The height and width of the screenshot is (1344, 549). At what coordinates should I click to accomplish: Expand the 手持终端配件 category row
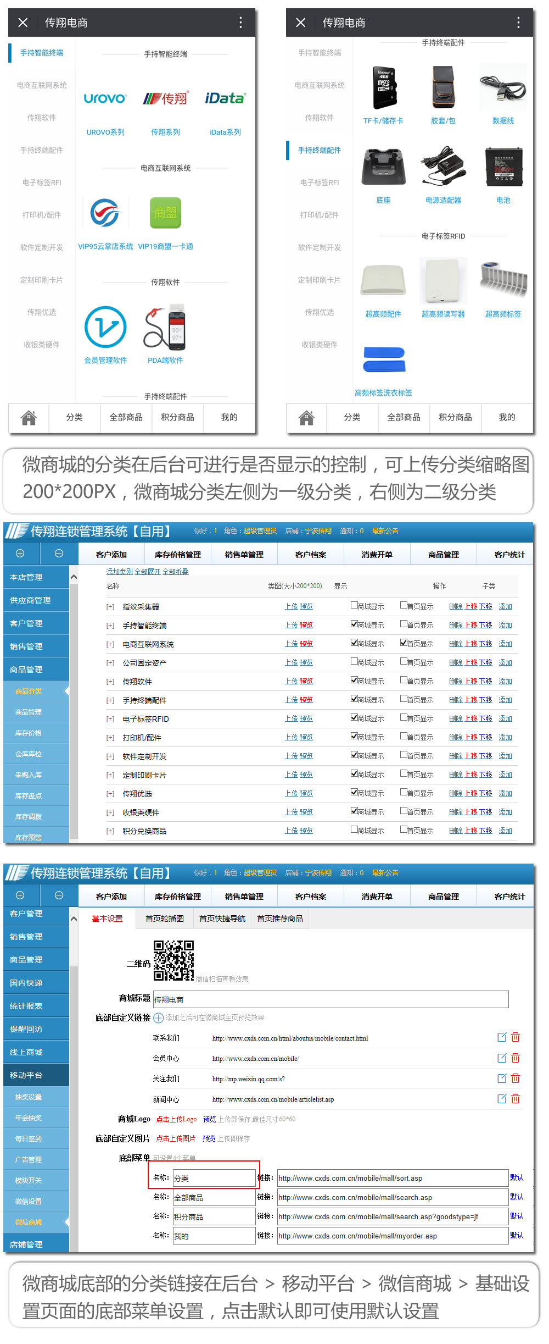pos(110,700)
